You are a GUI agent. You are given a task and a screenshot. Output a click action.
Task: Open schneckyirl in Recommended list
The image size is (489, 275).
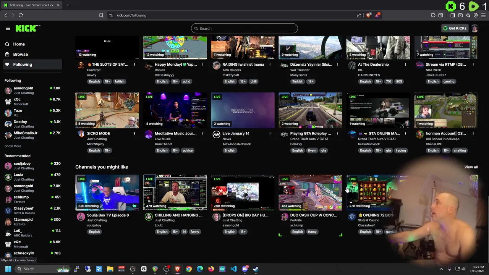tap(32, 254)
